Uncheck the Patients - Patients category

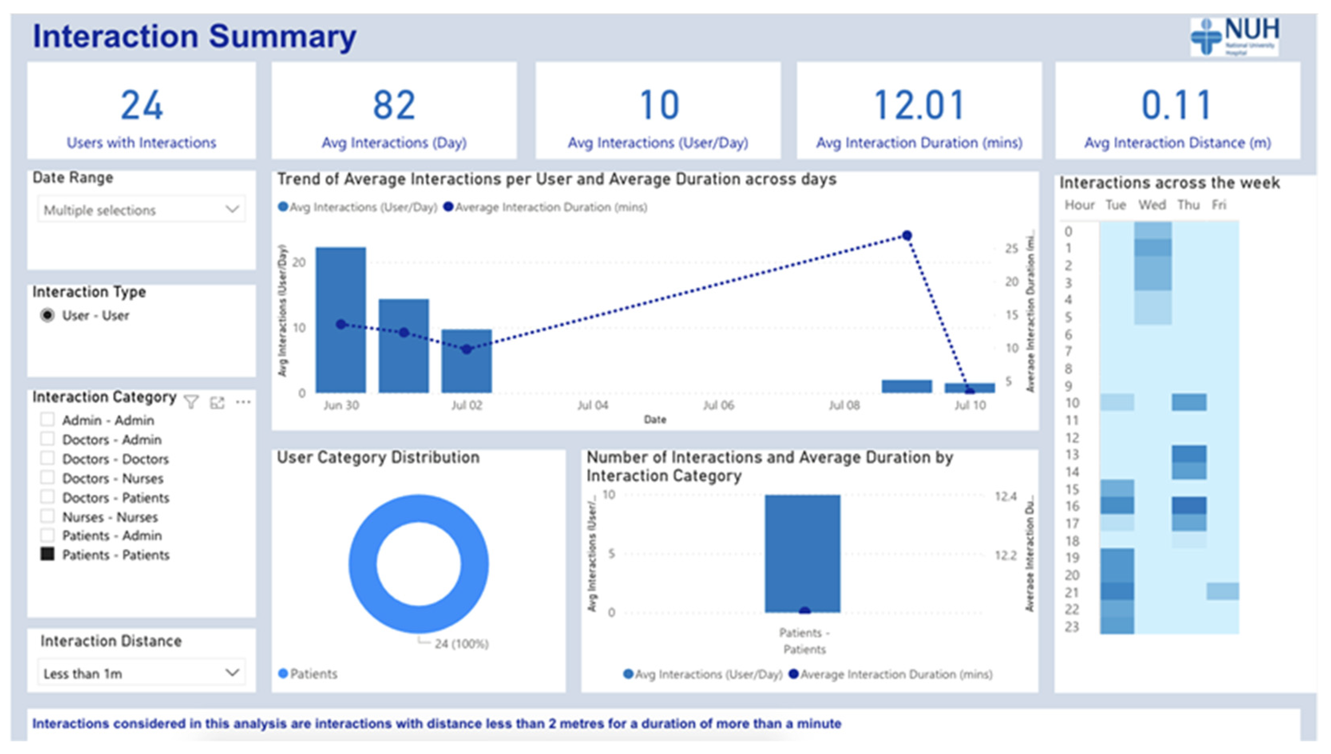(47, 554)
